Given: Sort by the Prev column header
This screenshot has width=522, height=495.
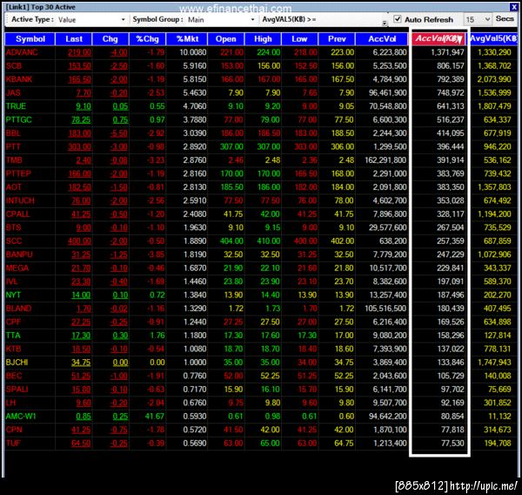Looking at the screenshot, I should (x=337, y=39).
